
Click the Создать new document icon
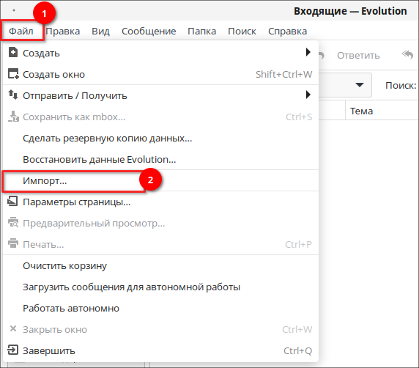tap(13, 53)
